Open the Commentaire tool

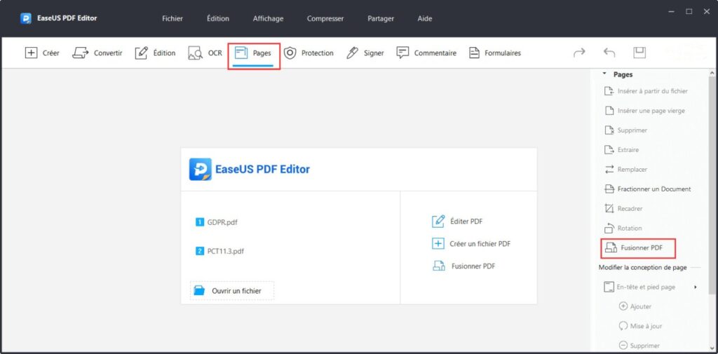[426, 53]
